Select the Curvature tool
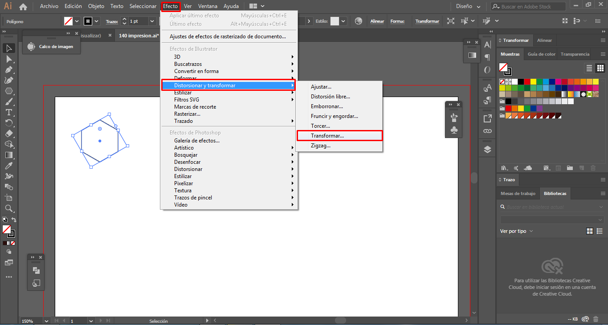 [9, 80]
